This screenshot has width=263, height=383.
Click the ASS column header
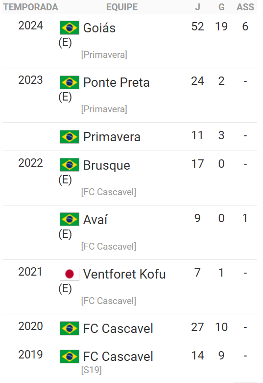(x=245, y=7)
